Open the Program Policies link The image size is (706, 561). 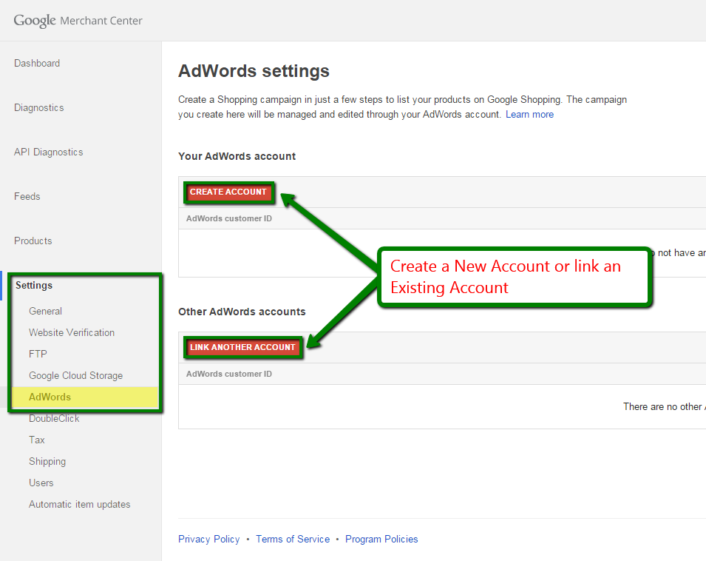coord(381,539)
